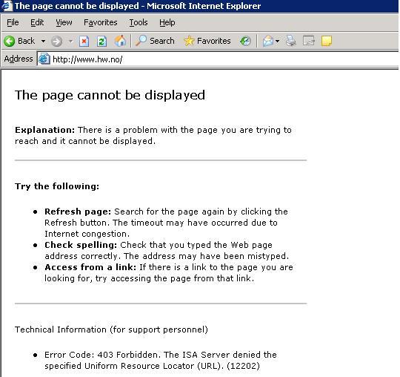Open the File menu
This screenshot has width=400, height=377.
[13, 22]
